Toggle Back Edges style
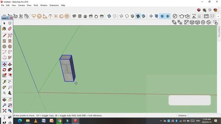221x124 pixels. [115, 16]
